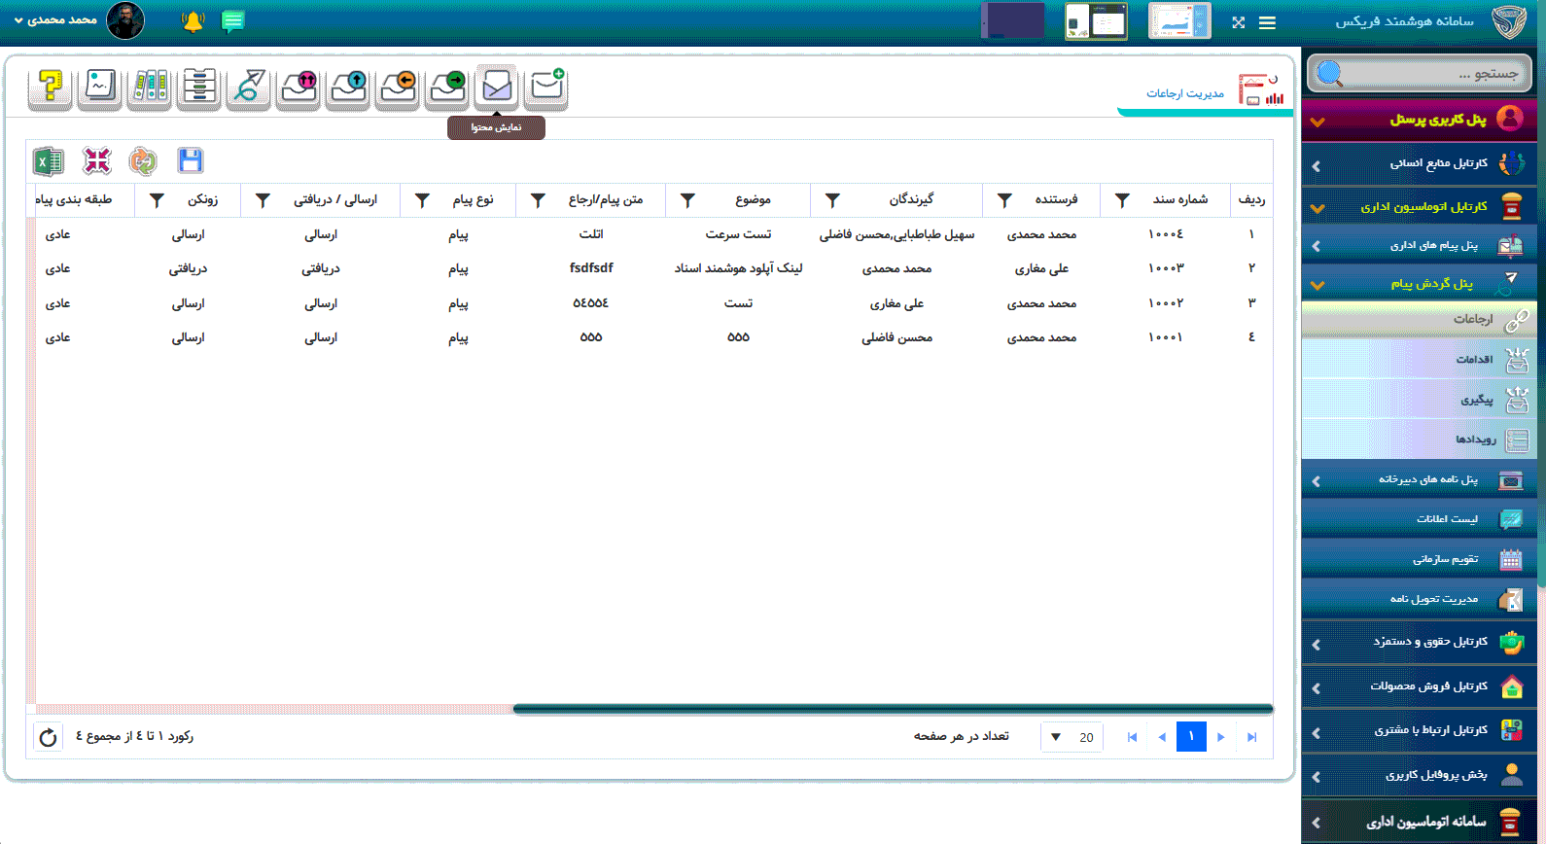Open the filing cabinet archive icon

point(198,88)
